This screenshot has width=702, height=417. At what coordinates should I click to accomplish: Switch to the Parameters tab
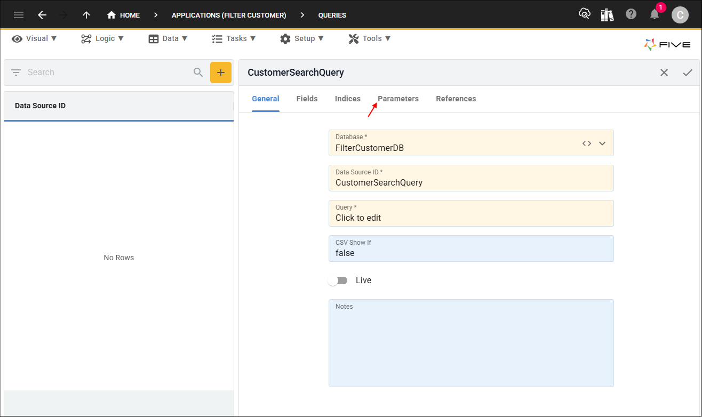click(398, 99)
